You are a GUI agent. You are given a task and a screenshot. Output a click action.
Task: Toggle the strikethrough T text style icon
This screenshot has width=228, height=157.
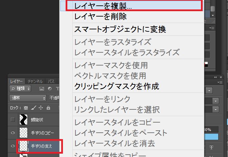pyautogui.click(x=211, y=148)
